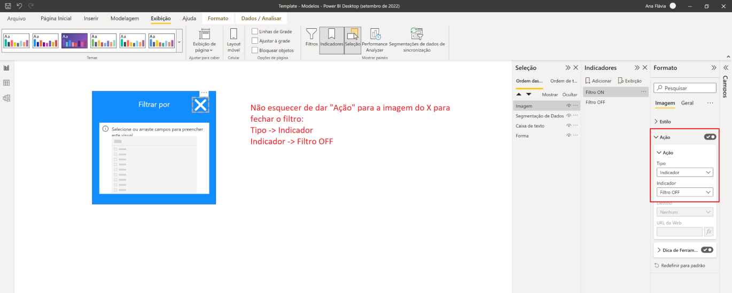
Task: Open the Arquivo menu
Action: 16,18
